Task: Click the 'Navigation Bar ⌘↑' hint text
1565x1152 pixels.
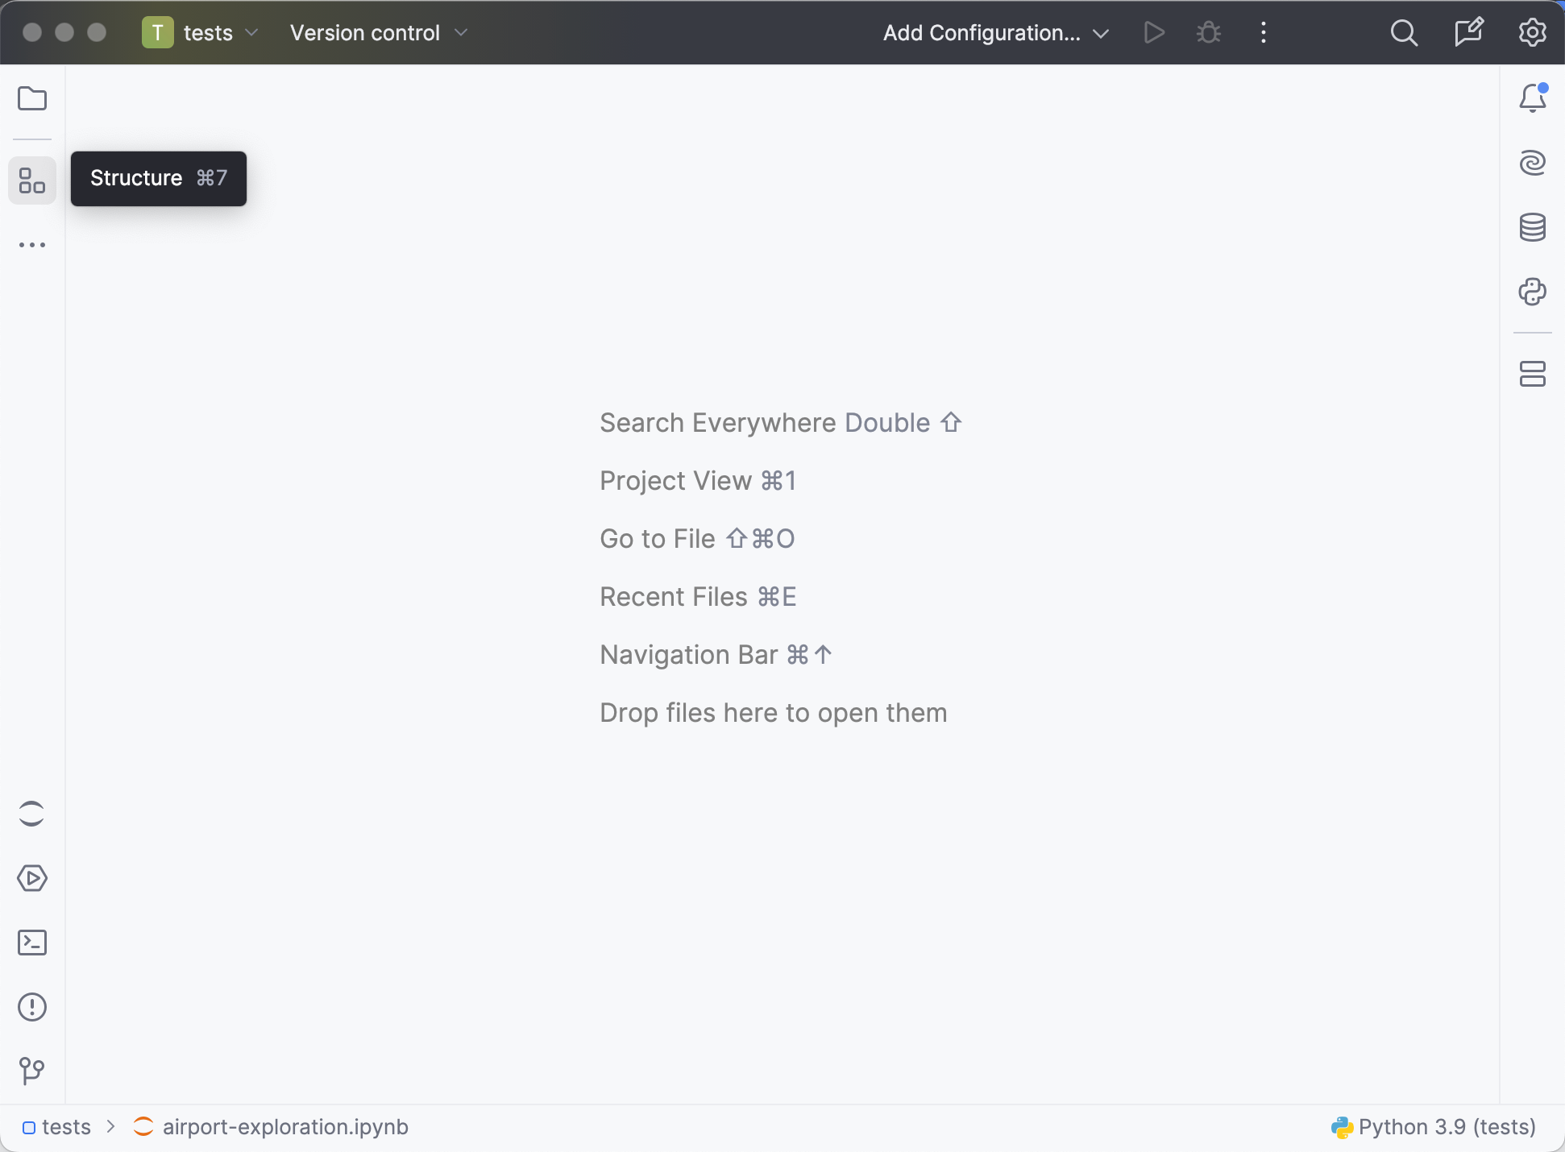Action: [716, 655]
